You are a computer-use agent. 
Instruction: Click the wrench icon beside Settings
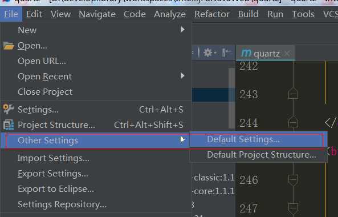coord(9,109)
